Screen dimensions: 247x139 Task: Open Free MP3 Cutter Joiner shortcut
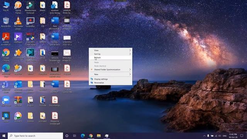click(x=30, y=39)
